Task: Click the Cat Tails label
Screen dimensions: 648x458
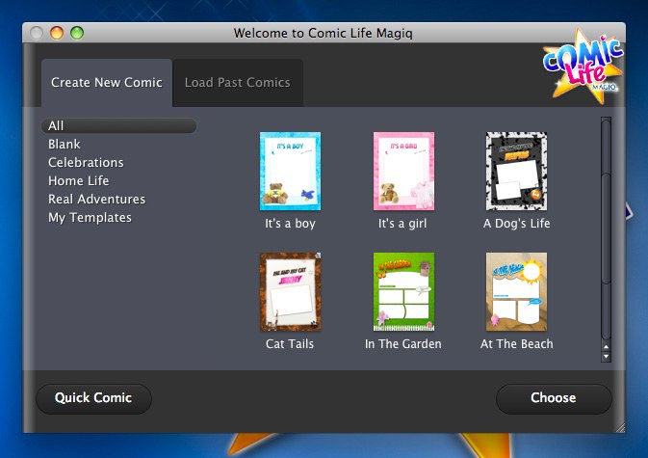Action: 290,344
